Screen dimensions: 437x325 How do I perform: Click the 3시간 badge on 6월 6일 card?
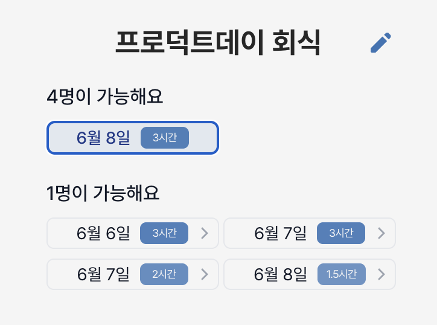(164, 233)
